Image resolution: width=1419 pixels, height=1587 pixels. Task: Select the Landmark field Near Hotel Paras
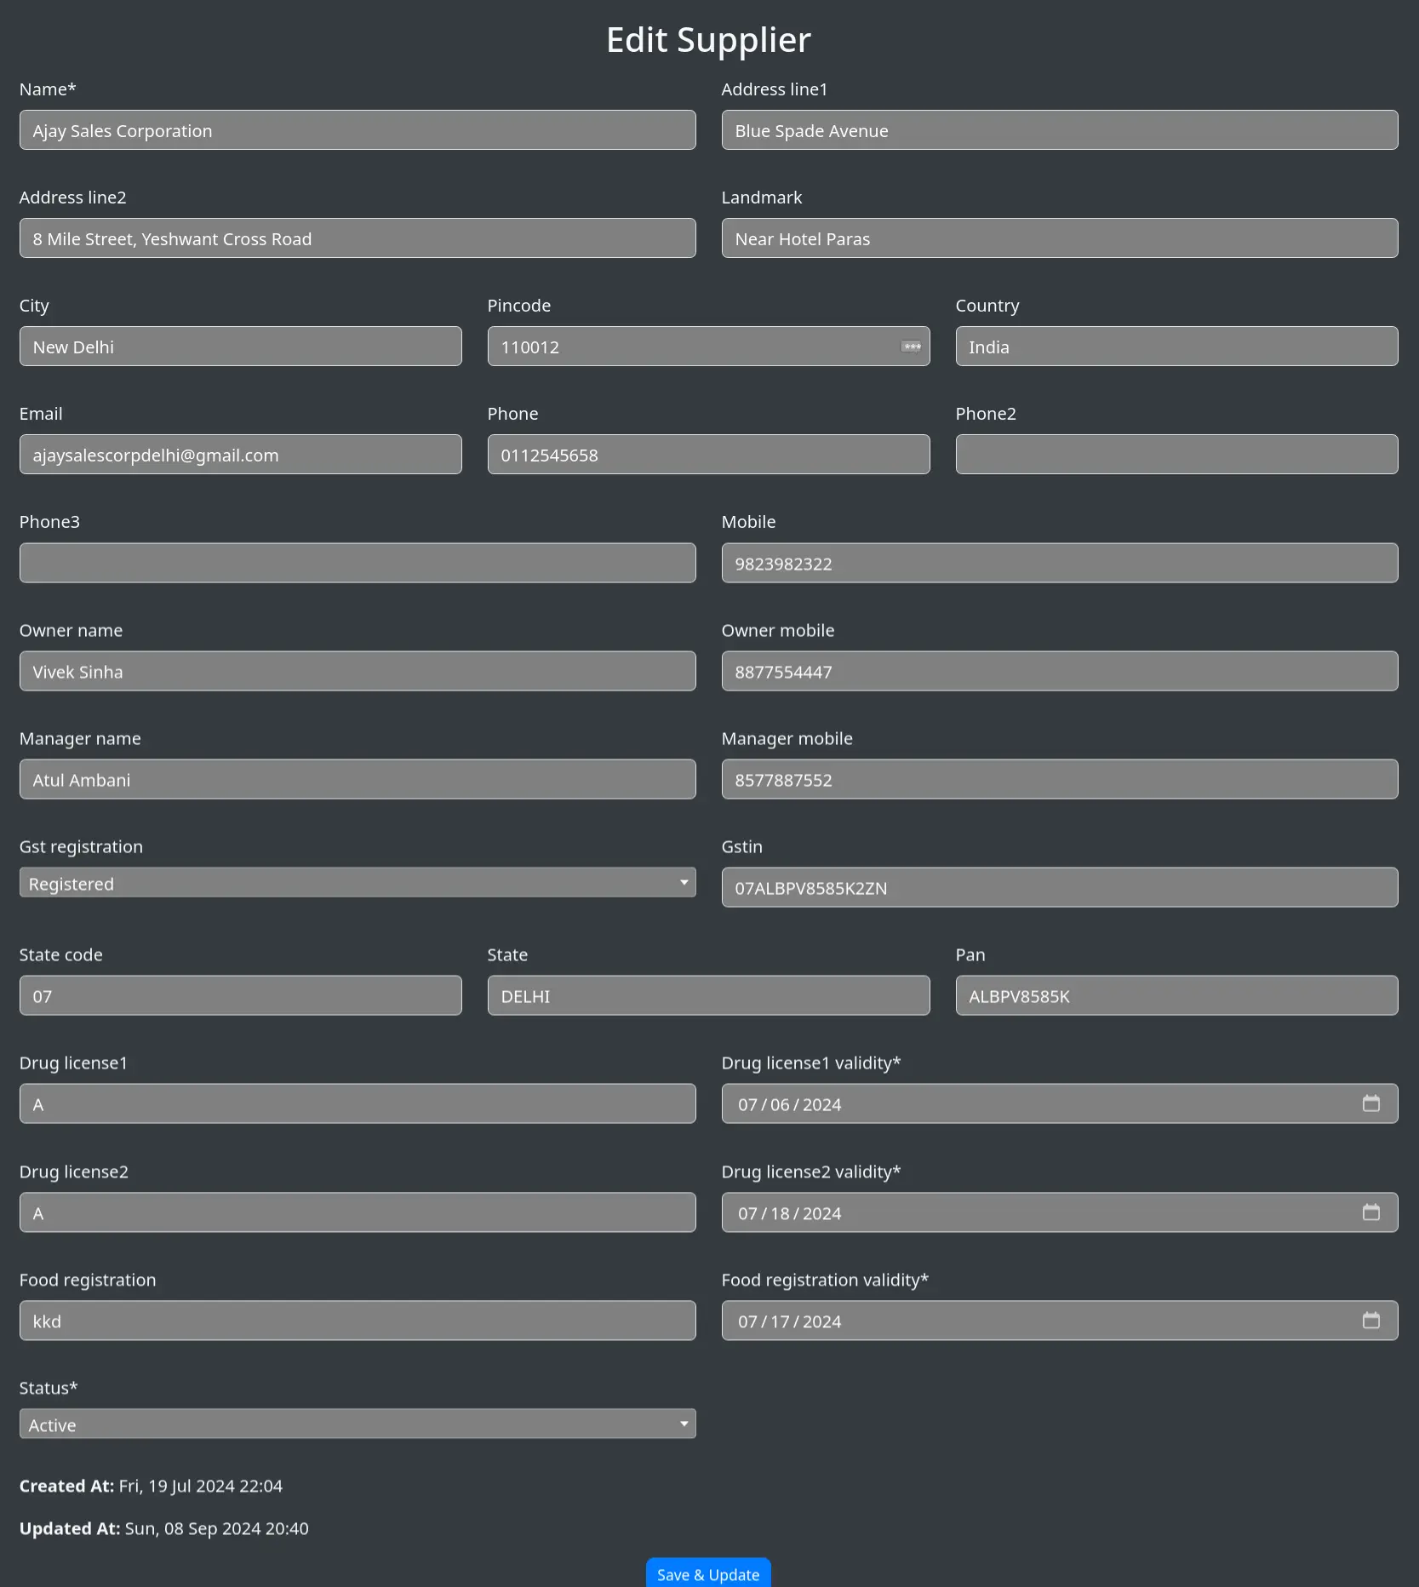click(x=1060, y=238)
